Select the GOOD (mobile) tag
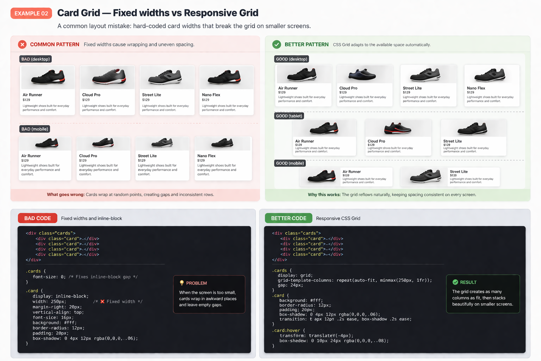The image size is (541, 361). coord(290,163)
